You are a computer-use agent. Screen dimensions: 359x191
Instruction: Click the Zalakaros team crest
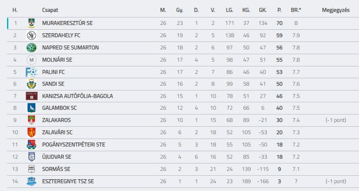[x=31, y=120]
